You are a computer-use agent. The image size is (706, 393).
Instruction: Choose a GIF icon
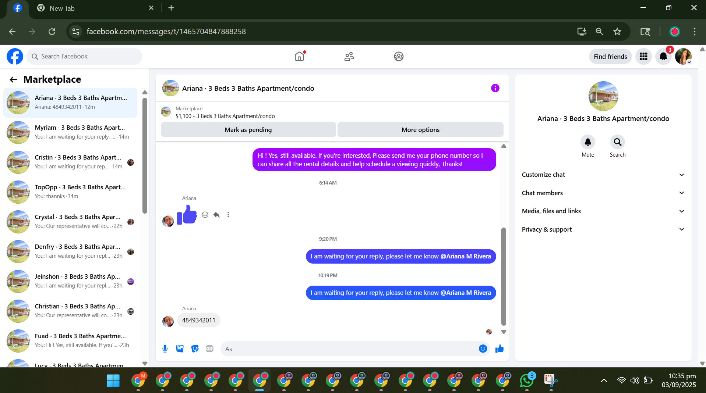tap(209, 349)
